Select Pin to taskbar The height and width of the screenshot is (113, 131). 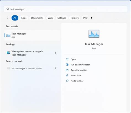pyautogui.click(x=77, y=81)
